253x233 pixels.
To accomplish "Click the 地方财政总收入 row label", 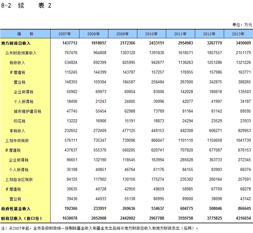I will 16,43.
